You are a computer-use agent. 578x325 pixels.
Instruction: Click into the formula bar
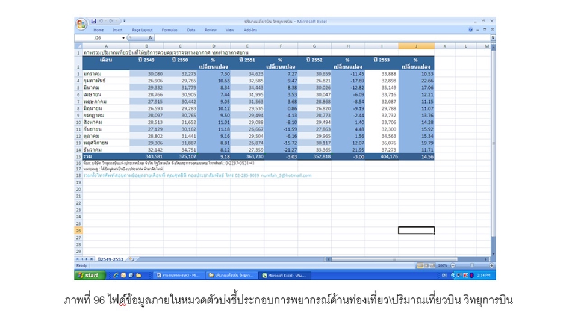tap(323, 38)
